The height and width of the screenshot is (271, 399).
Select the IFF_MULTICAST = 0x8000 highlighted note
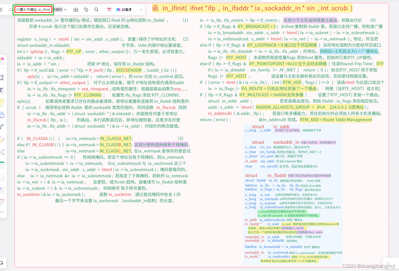271,95
